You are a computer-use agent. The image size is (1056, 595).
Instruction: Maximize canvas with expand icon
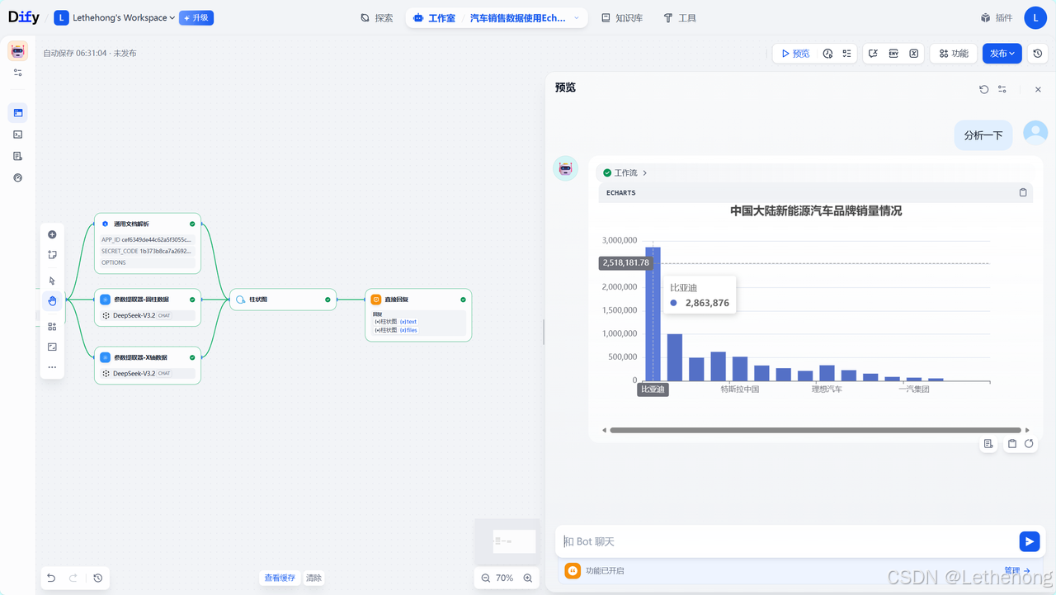click(52, 347)
